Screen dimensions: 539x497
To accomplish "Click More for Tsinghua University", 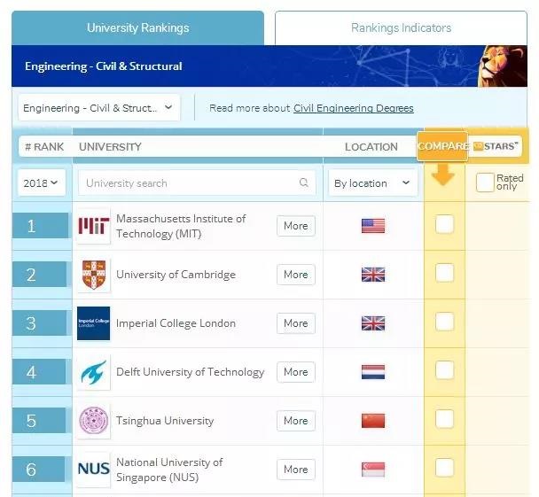I will (x=296, y=421).
